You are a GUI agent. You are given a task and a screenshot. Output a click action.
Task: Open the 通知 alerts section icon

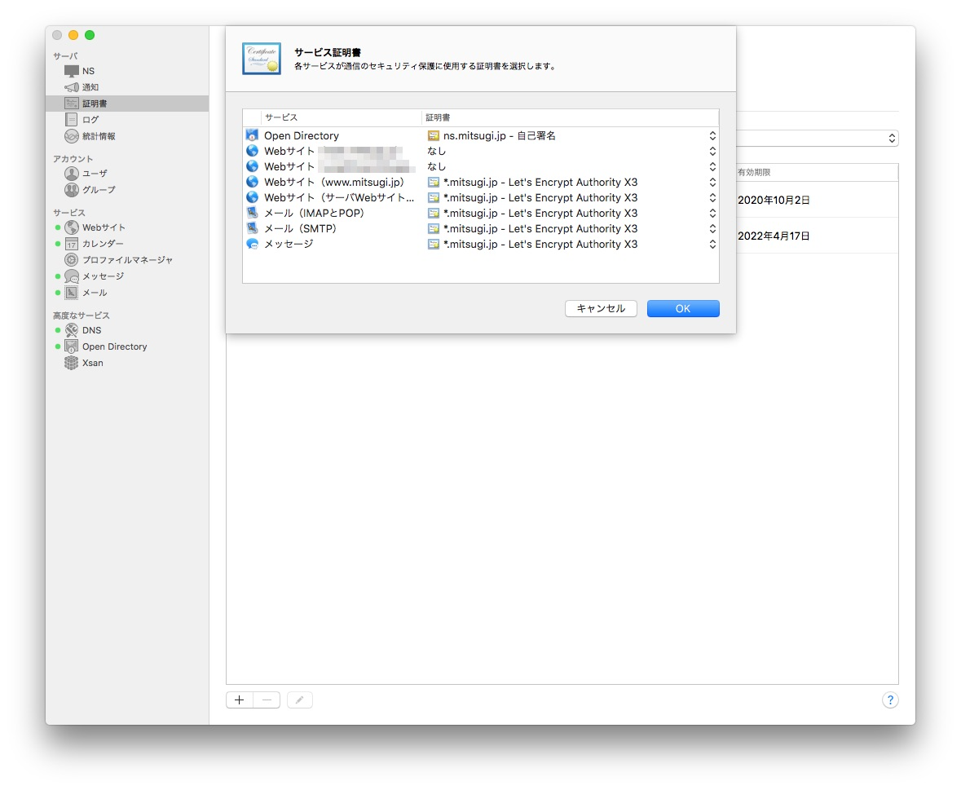72,87
